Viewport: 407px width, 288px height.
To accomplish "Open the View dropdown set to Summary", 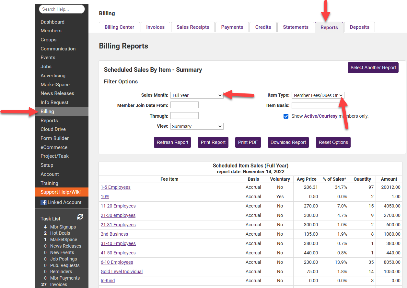I will [x=197, y=126].
